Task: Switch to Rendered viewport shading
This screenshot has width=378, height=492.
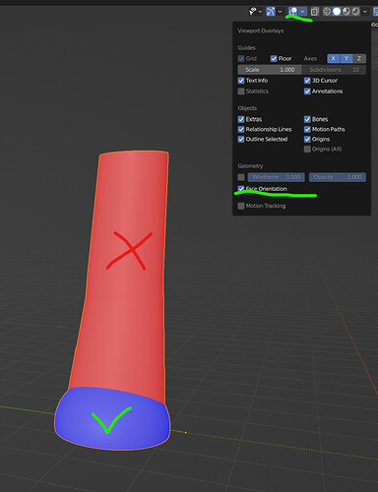Action: pos(355,12)
